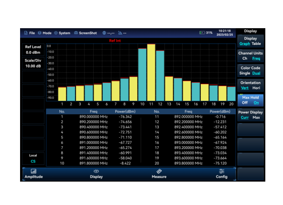Image resolution: width=283 pixels, height=205 pixels.
Task: Click the tallest yellow bar, channel 11
Action: pos(151,72)
